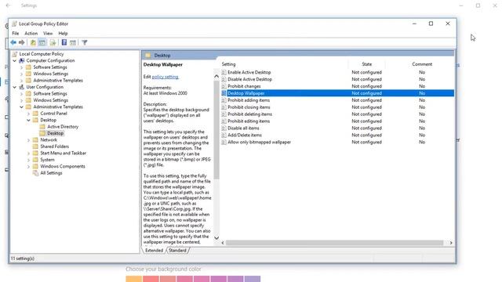Click description pane scroll up arrow
Image resolution: width=502 pixels, height=282 pixels.
(216, 77)
